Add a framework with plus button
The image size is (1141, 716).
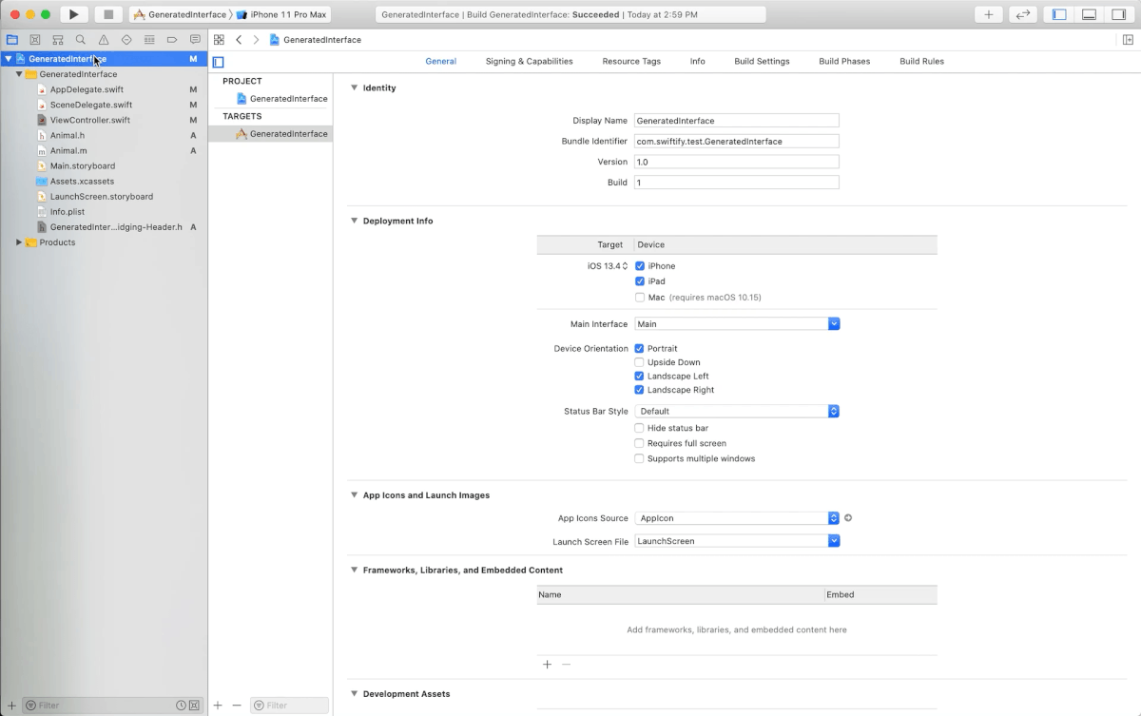tap(547, 665)
